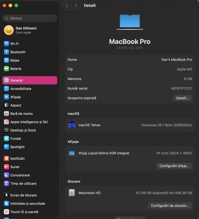The image size is (199, 219).
Task: Click the green zoom window button
Action: coord(16,5)
